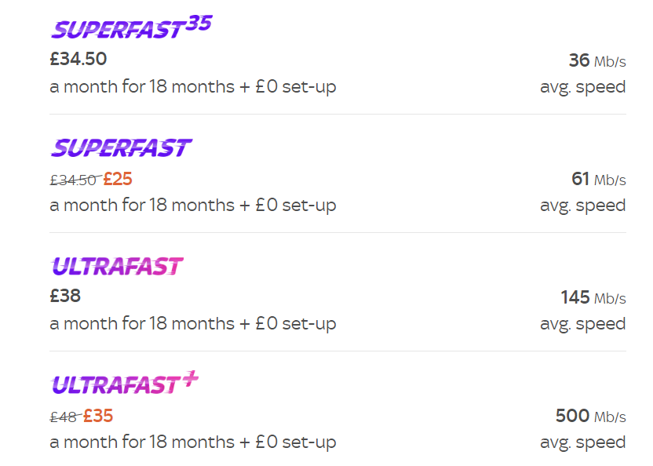The height and width of the screenshot is (466, 653).
Task: Click the £34.50 price under Superfast 35
Action: (78, 59)
